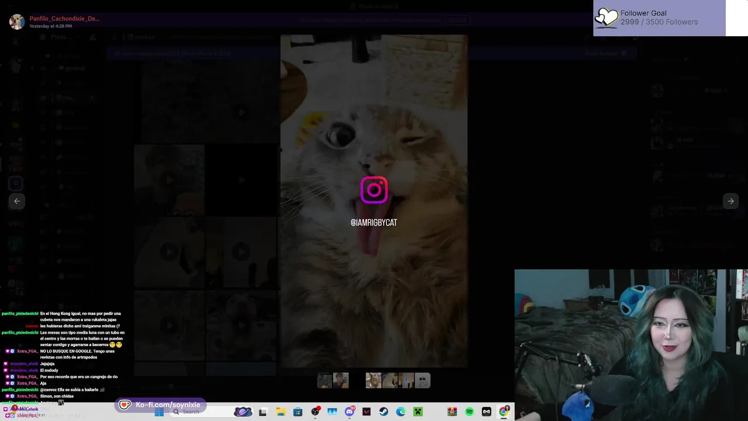The image size is (748, 421).
Task: Open the planet widget in taskbar search
Action: click(243, 412)
